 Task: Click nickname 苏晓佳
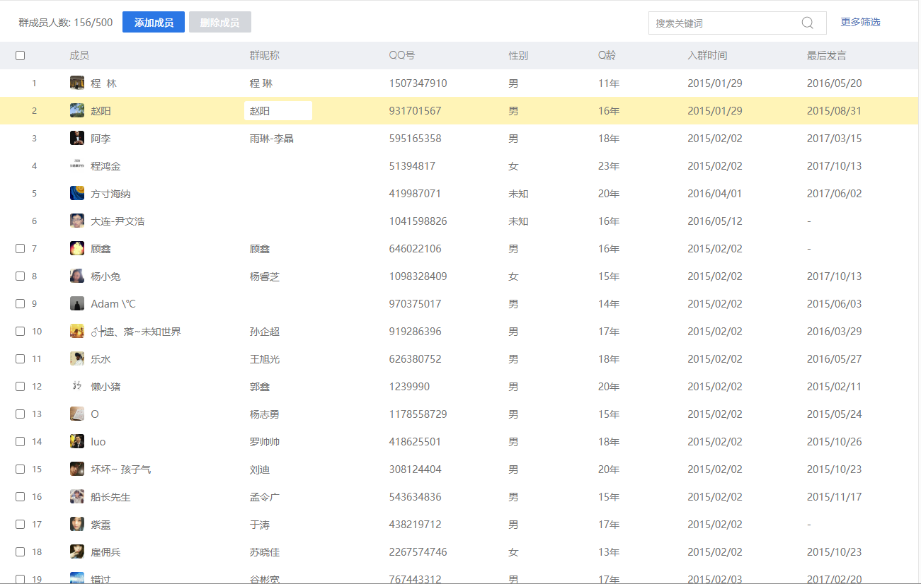[x=265, y=552]
